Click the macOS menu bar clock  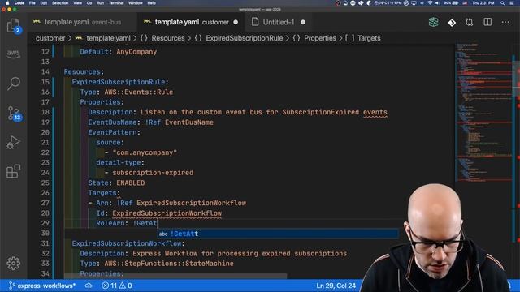[483, 3]
